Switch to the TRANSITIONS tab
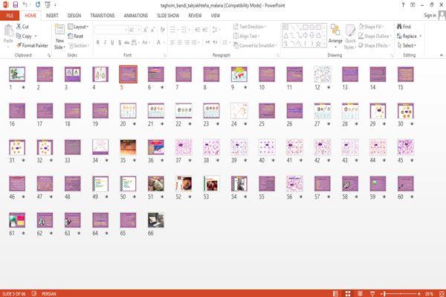Viewport: 446px width, 297px height. pyautogui.click(x=103, y=16)
